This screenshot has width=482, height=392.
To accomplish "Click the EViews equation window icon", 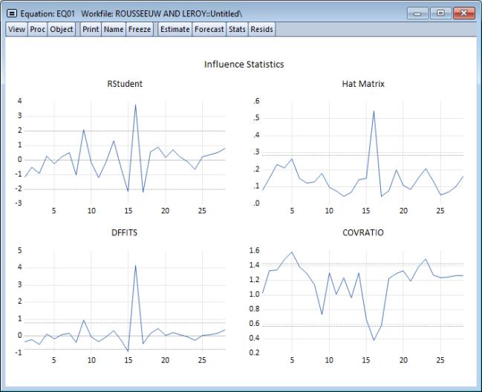I will (12, 13).
